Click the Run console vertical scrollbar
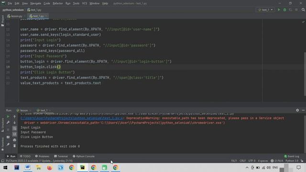The height and width of the screenshot is (172, 306). point(305,133)
